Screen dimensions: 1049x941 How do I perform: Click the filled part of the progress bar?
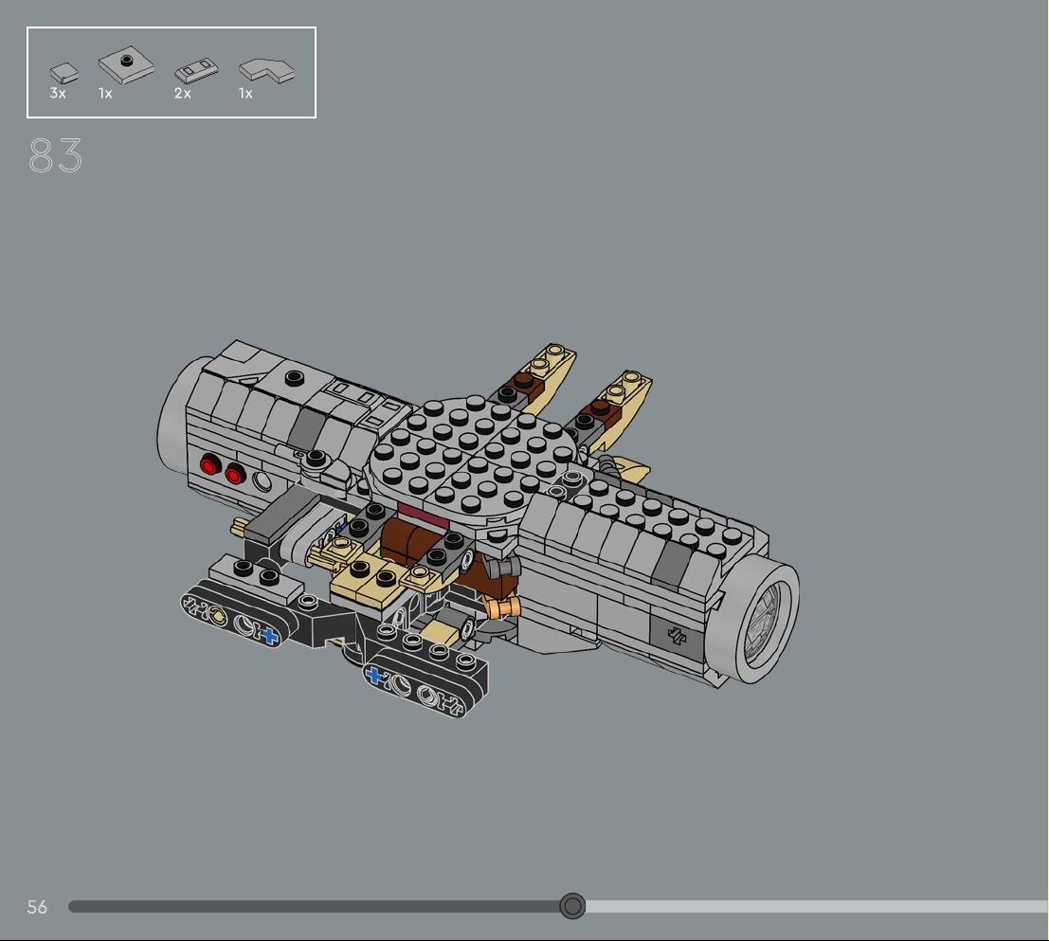315,907
